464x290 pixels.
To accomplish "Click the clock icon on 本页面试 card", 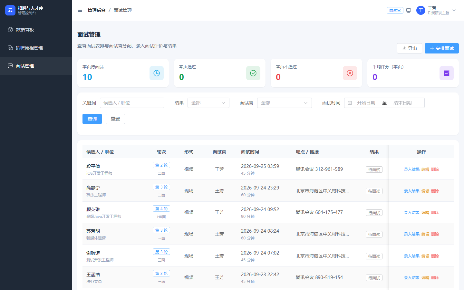I will click(x=157, y=73).
